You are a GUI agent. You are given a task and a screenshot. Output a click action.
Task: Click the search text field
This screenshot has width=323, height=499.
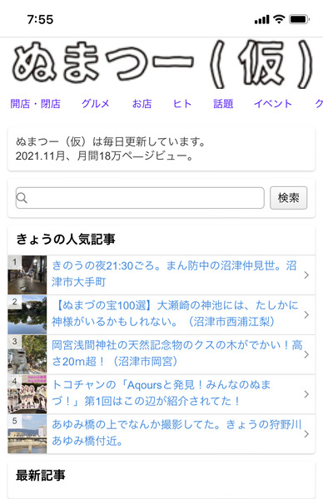pos(140,198)
